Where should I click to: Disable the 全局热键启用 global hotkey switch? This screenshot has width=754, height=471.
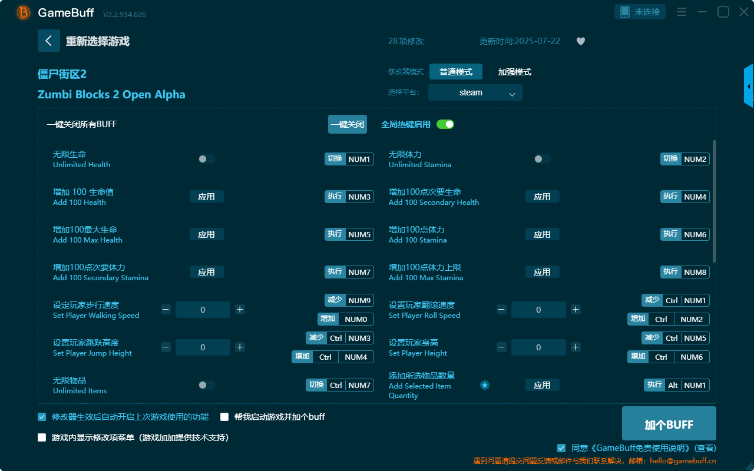[x=445, y=124]
